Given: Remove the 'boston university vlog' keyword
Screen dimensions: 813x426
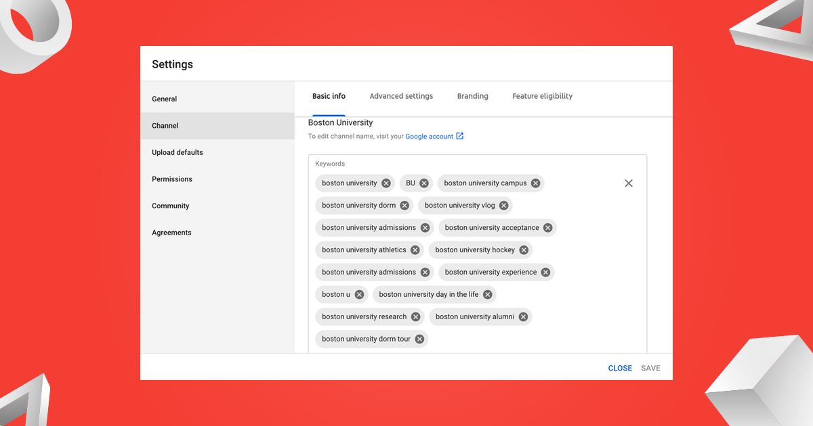Looking at the screenshot, I should coord(503,205).
